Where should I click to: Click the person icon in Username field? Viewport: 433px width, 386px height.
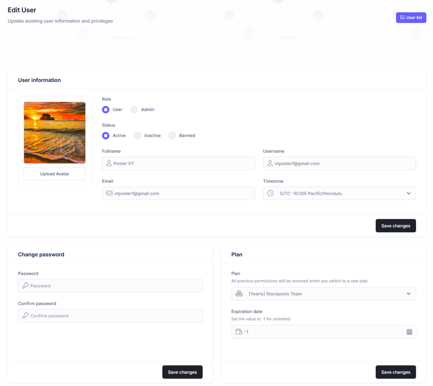[x=270, y=164]
